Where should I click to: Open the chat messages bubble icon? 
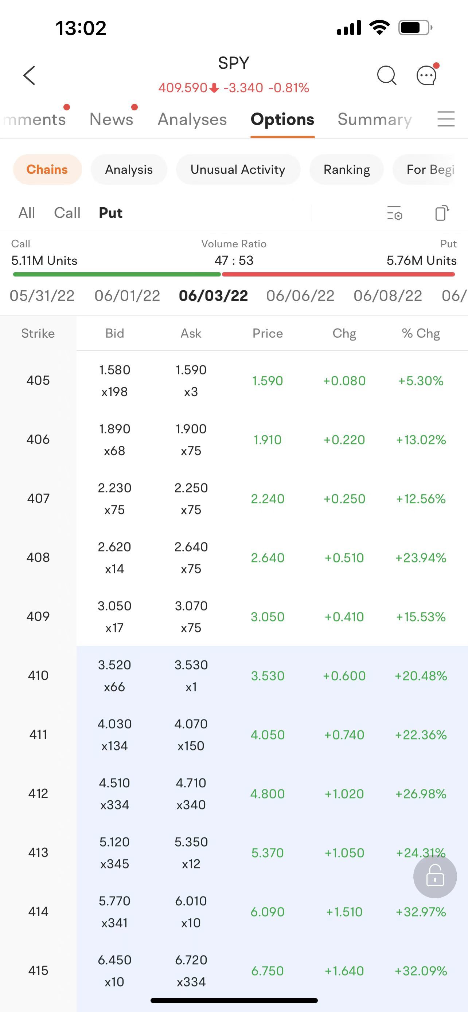[427, 75]
